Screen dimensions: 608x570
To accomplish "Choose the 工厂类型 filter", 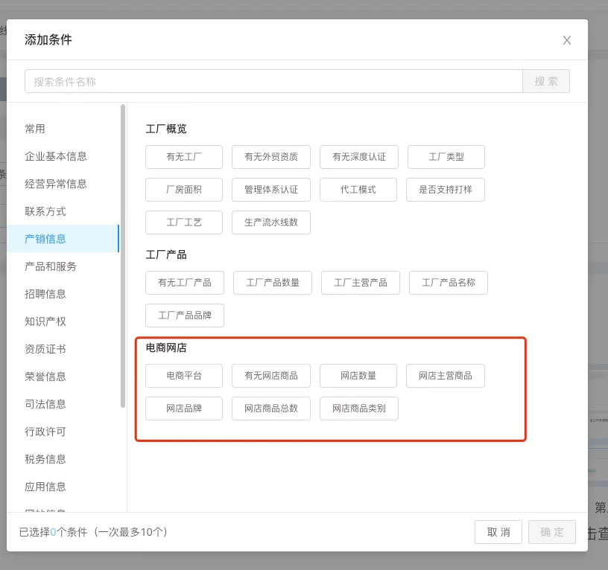I will tap(445, 157).
